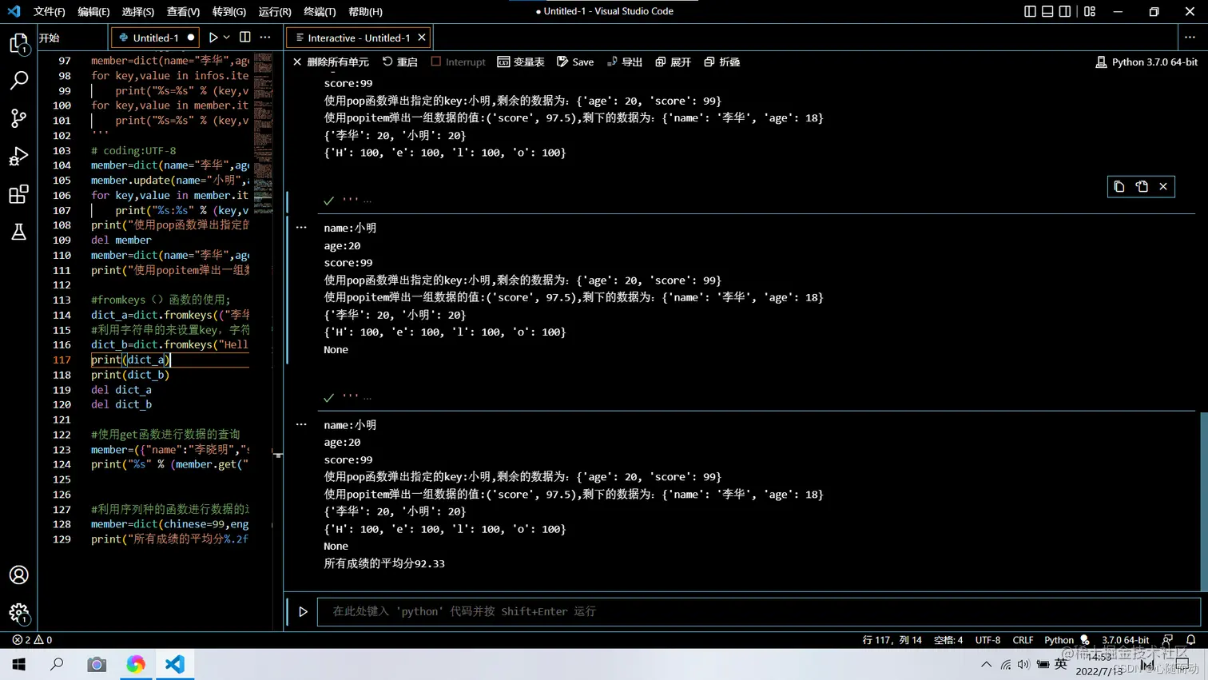
Task: Show errors and warnings in status bar
Action: pyautogui.click(x=32, y=639)
